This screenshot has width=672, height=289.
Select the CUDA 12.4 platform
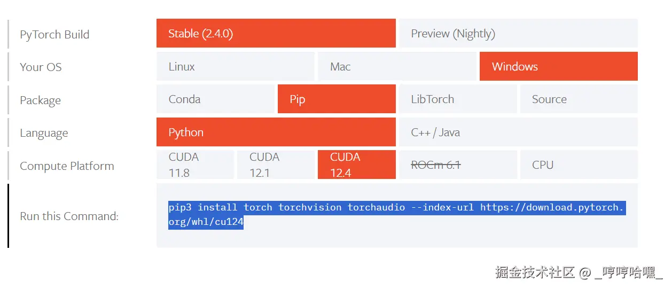[357, 165]
